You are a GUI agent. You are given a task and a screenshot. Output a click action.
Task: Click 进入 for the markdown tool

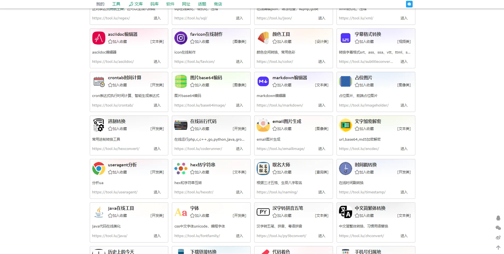322,105
